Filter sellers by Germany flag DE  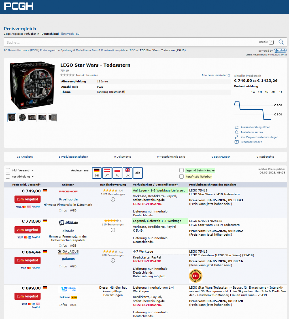[x=97, y=173]
